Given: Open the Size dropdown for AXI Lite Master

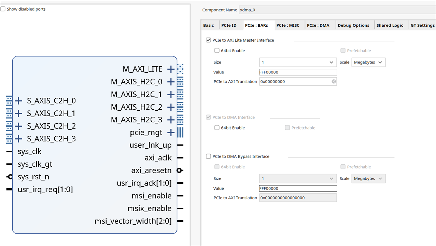Looking at the screenshot, I should tap(298, 63).
